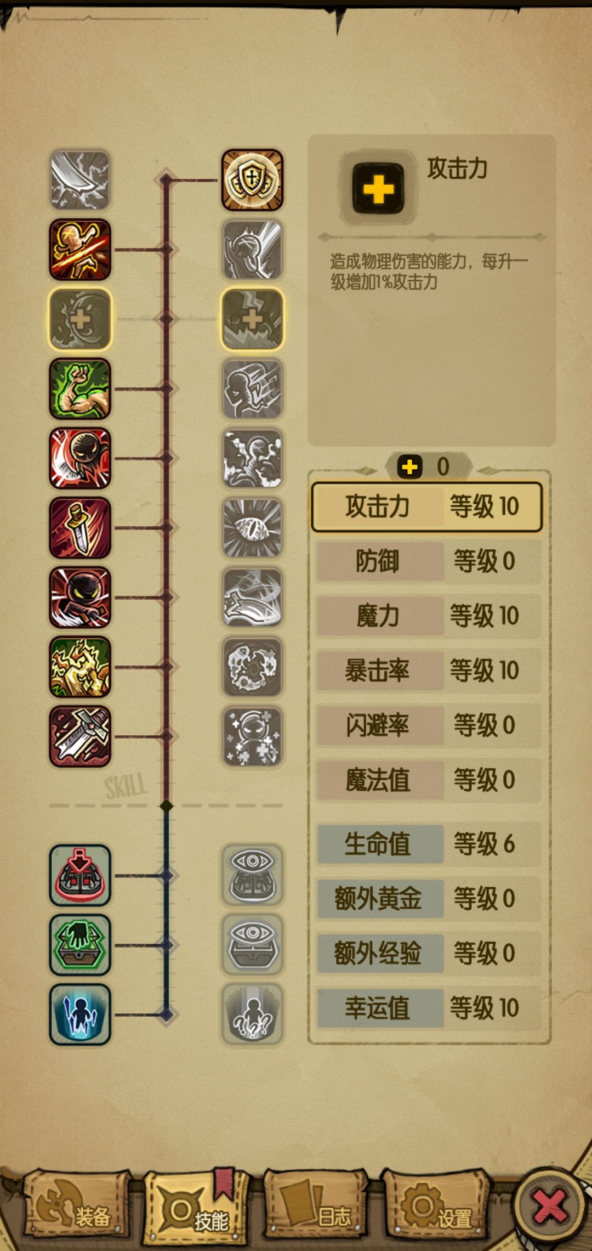Image resolution: width=592 pixels, height=1251 pixels.
Task: Close the skill panel with red X
Action: click(550, 1207)
